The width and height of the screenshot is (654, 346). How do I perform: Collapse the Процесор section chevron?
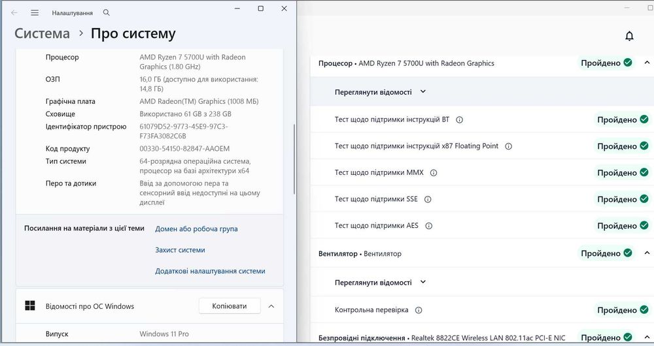click(x=647, y=63)
